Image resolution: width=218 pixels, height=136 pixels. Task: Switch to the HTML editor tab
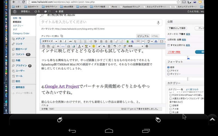155,36
